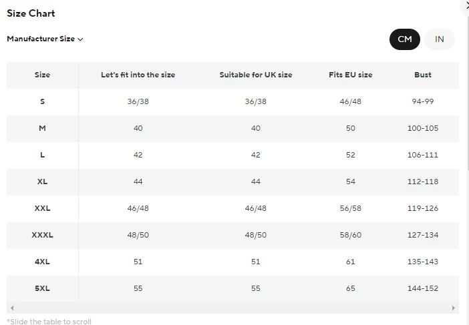469x325 pixels.
Task: Click the chevron next to Manufacturer Size
Action: click(x=80, y=39)
